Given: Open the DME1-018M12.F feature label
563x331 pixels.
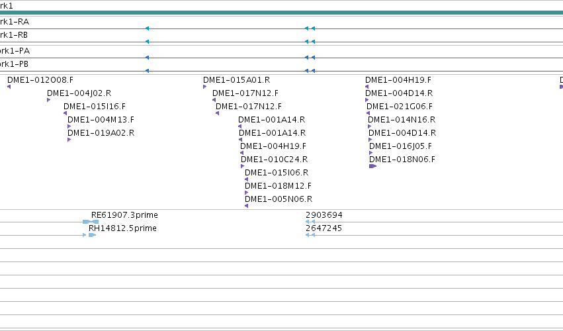Looking at the screenshot, I should [x=279, y=186].
